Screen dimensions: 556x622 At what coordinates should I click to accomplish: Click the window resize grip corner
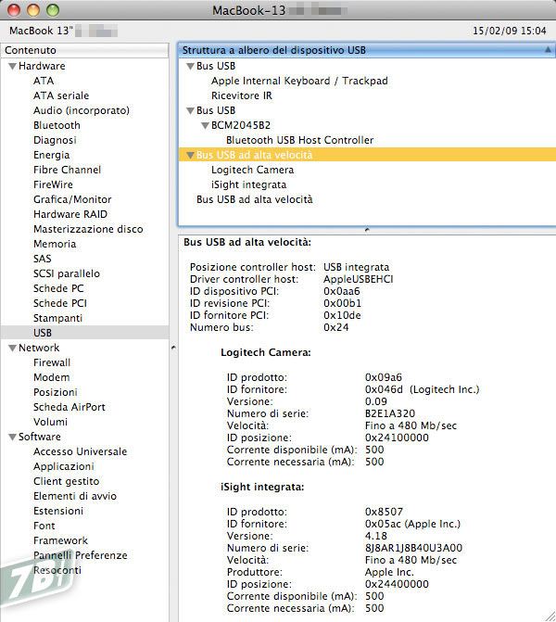tap(550, 616)
